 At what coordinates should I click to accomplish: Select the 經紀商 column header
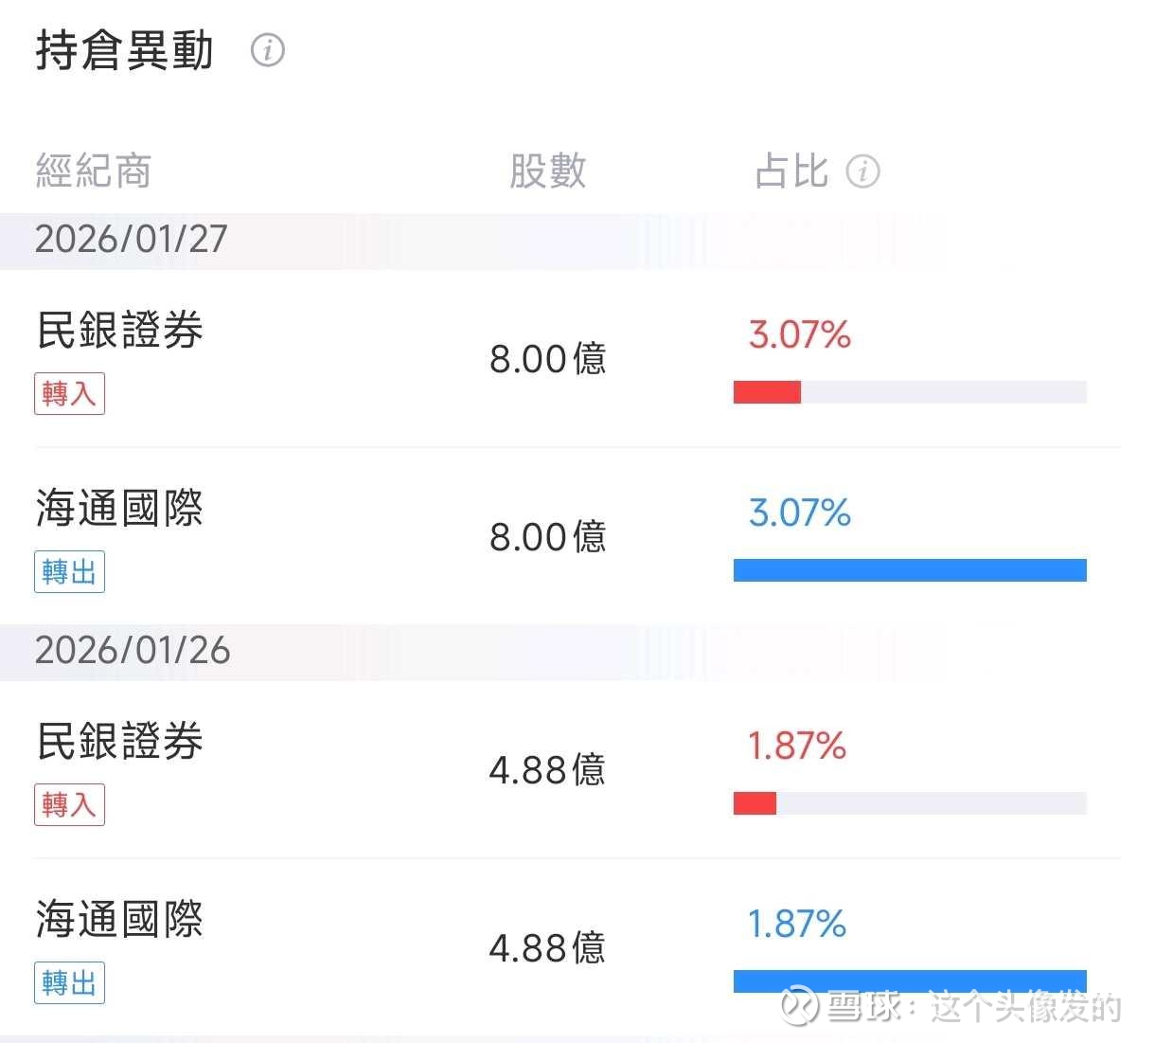click(x=93, y=171)
